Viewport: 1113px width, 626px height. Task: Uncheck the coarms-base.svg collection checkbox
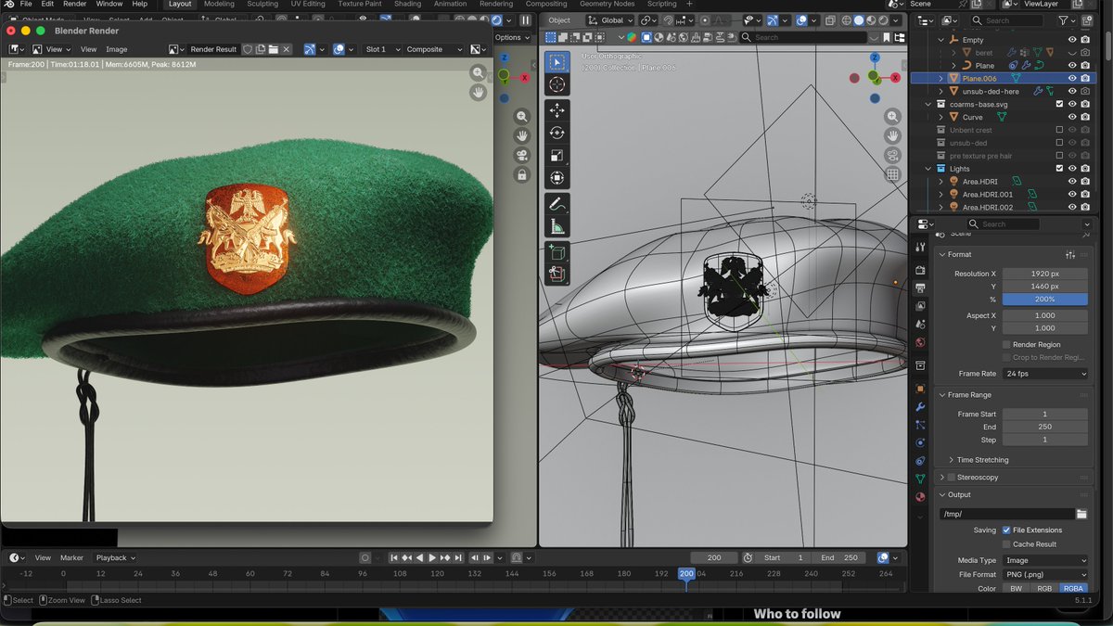[x=1059, y=105]
